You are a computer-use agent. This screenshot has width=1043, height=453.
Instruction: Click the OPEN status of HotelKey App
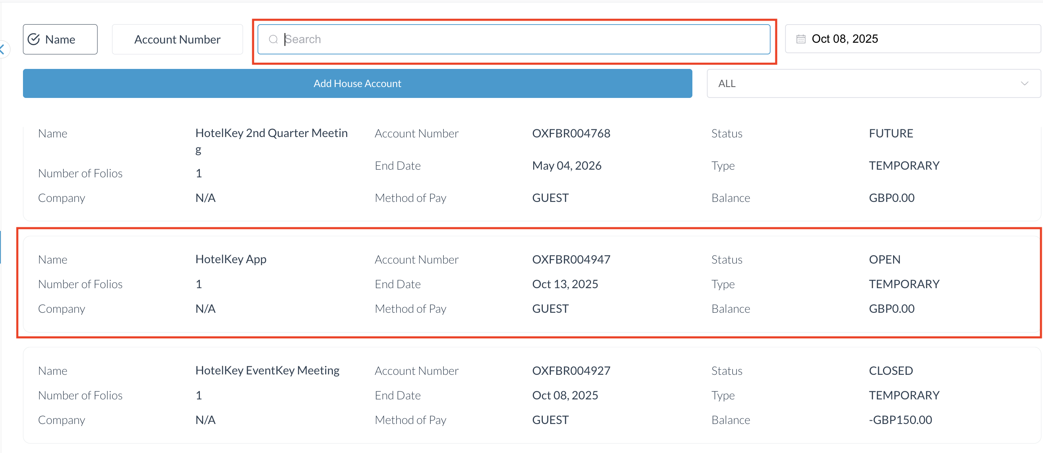(885, 259)
